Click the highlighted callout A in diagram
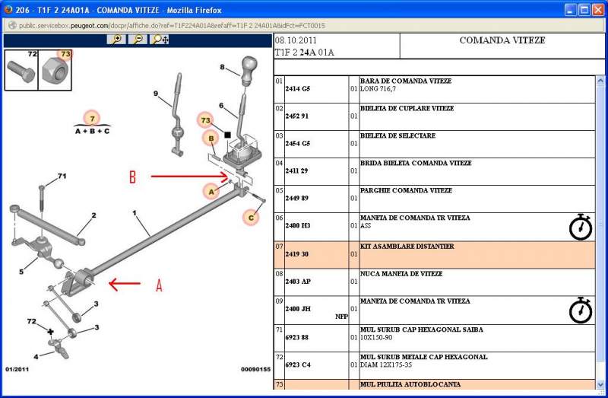Image resolution: width=608 pixels, height=398 pixels. coord(211,192)
